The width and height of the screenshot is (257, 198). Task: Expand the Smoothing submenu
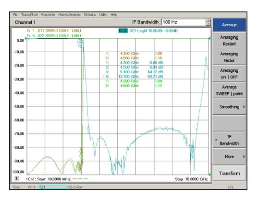(229, 107)
